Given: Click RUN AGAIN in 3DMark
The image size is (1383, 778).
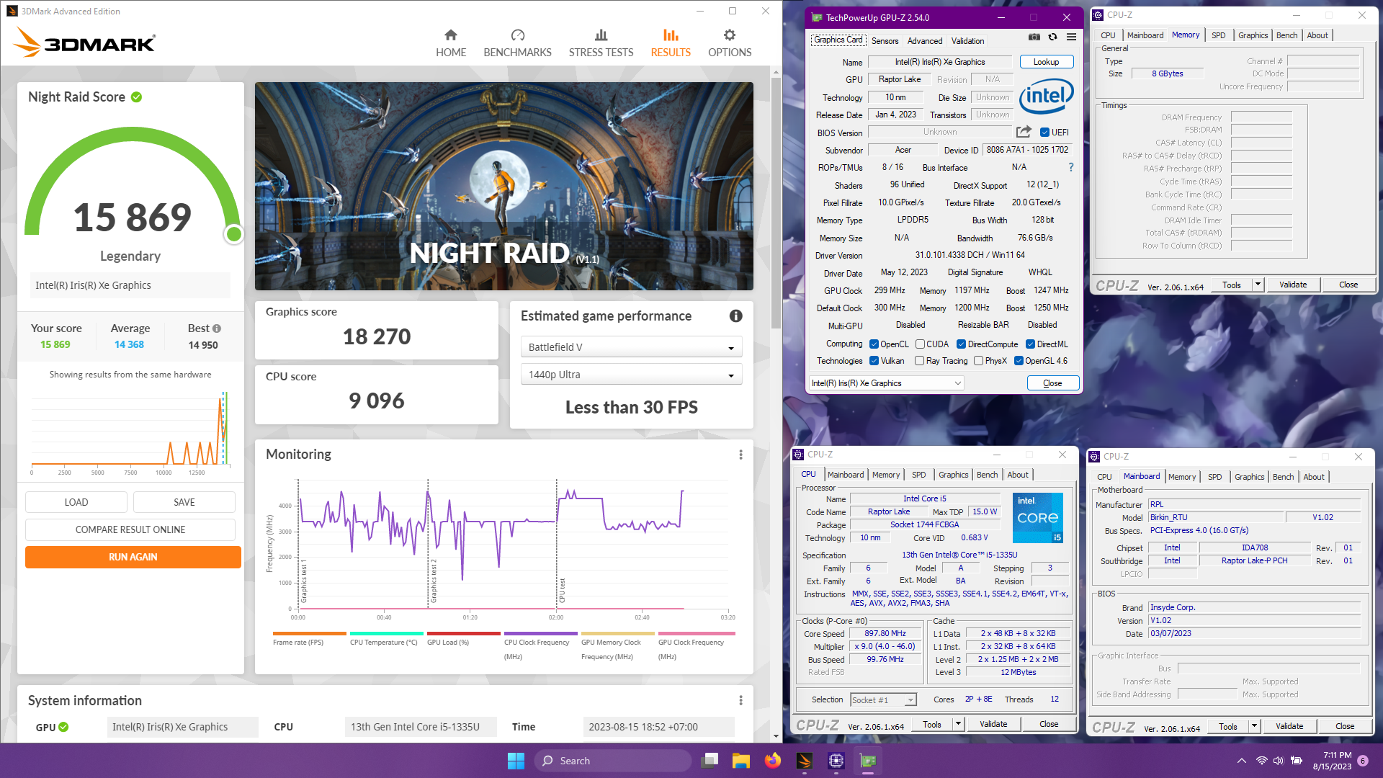Looking at the screenshot, I should pos(133,557).
